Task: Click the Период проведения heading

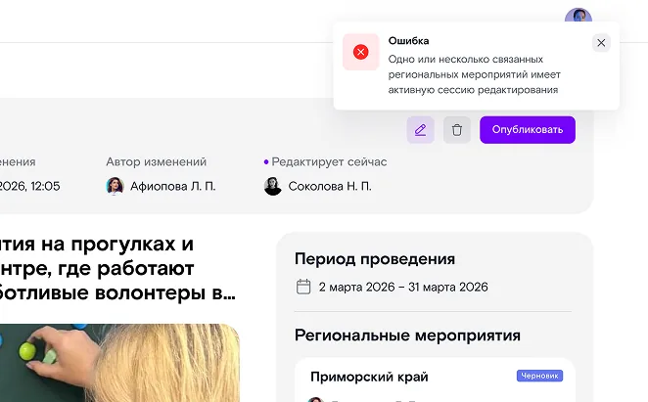Action: point(375,259)
